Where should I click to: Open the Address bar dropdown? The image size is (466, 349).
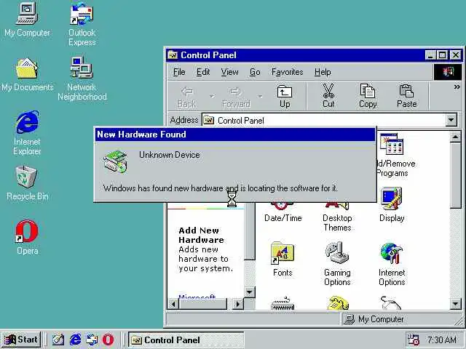tap(451, 120)
